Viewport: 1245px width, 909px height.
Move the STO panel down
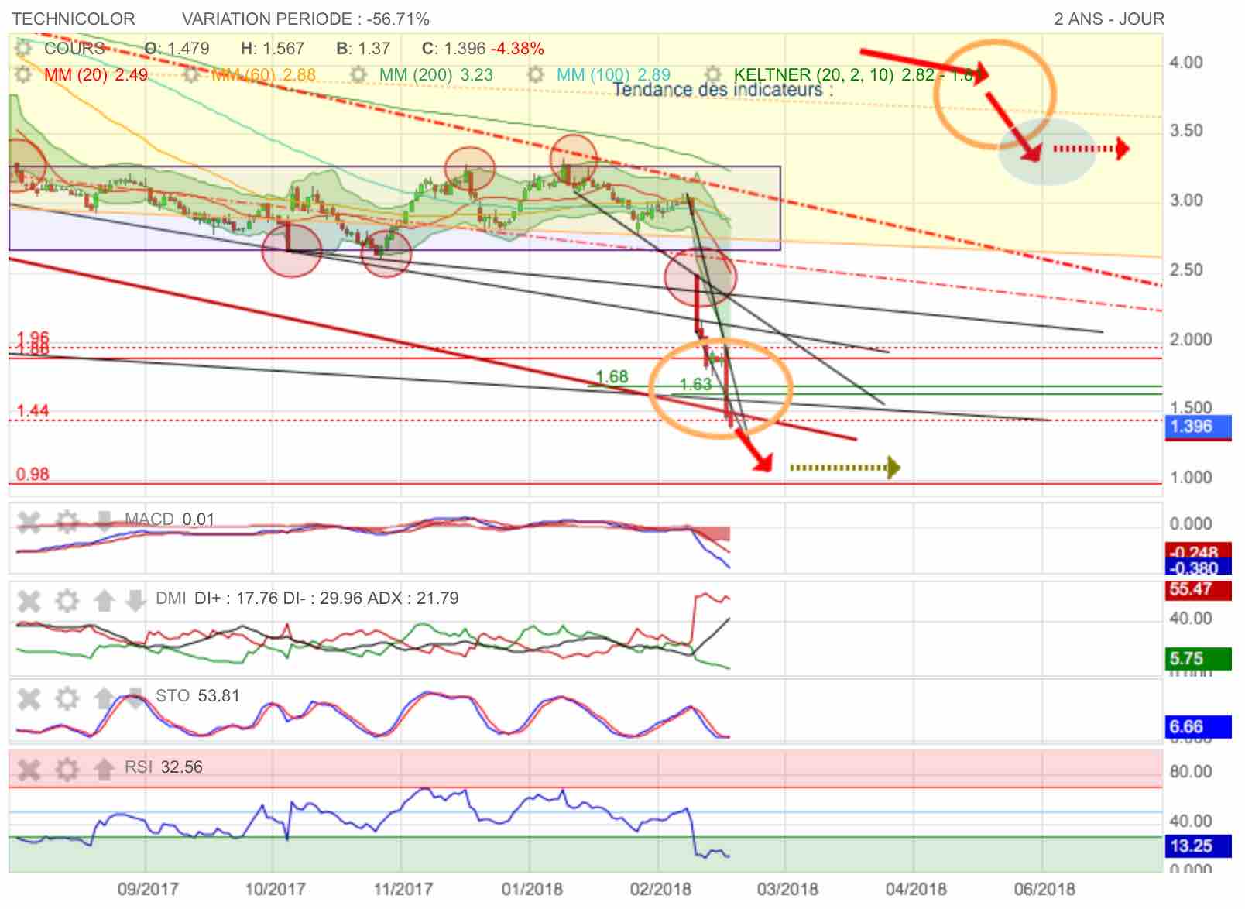pyautogui.click(x=135, y=698)
